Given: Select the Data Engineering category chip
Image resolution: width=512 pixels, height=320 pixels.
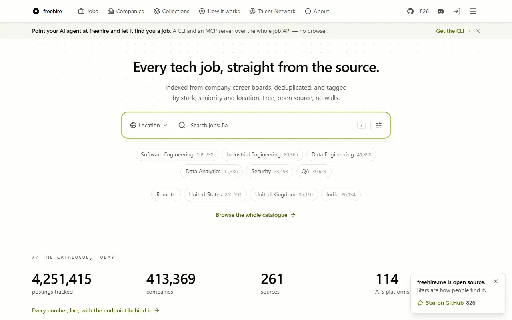Looking at the screenshot, I should (341, 154).
